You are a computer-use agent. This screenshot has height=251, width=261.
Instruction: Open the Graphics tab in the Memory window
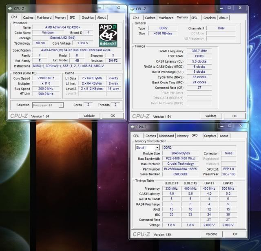pyautogui.click(x=209, y=18)
